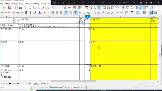The width and height of the screenshot is (162, 91).
Task: Open Find and Replace magnifier icon
Action: [x=65, y=8]
